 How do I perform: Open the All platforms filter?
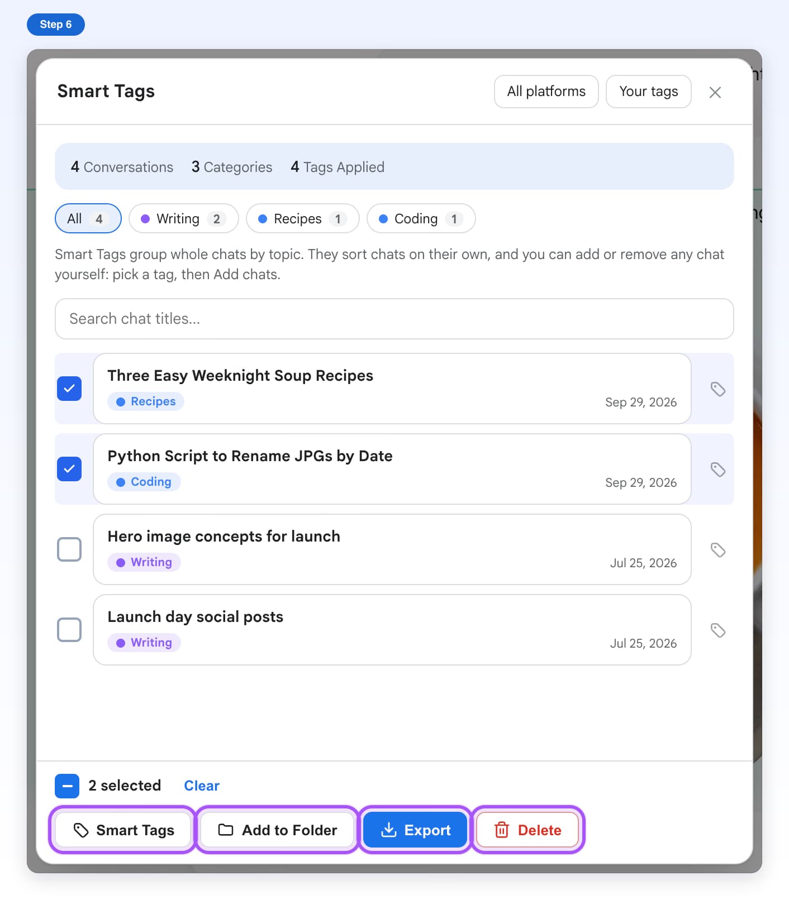(546, 92)
